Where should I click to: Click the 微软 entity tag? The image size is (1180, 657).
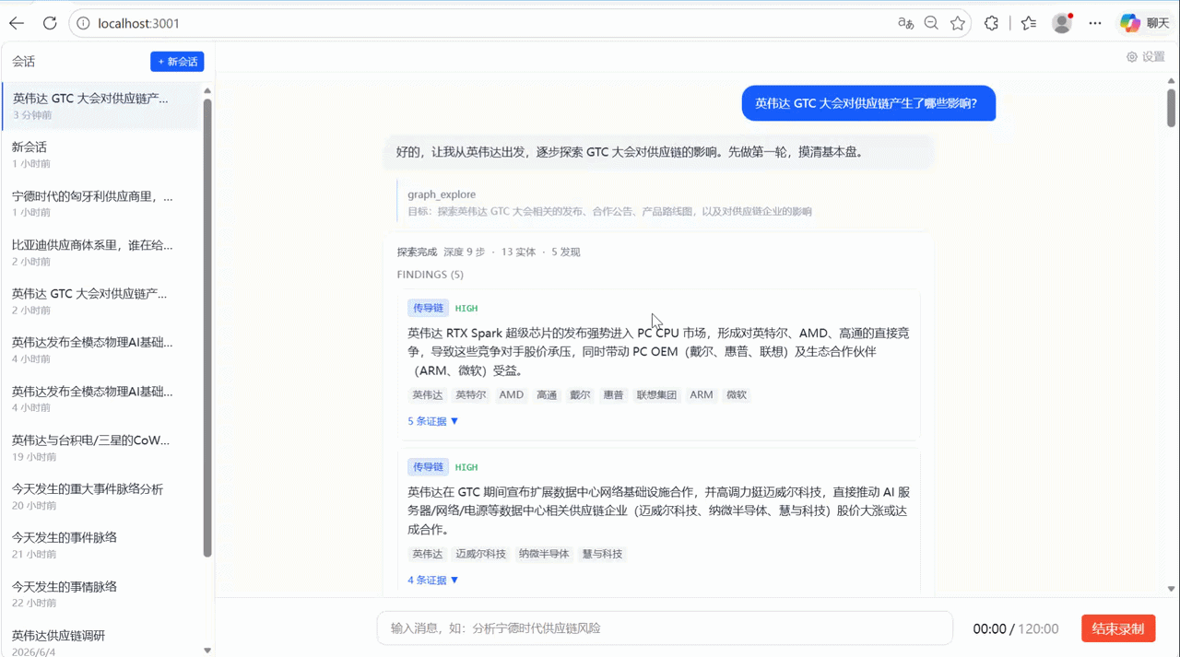pos(737,394)
